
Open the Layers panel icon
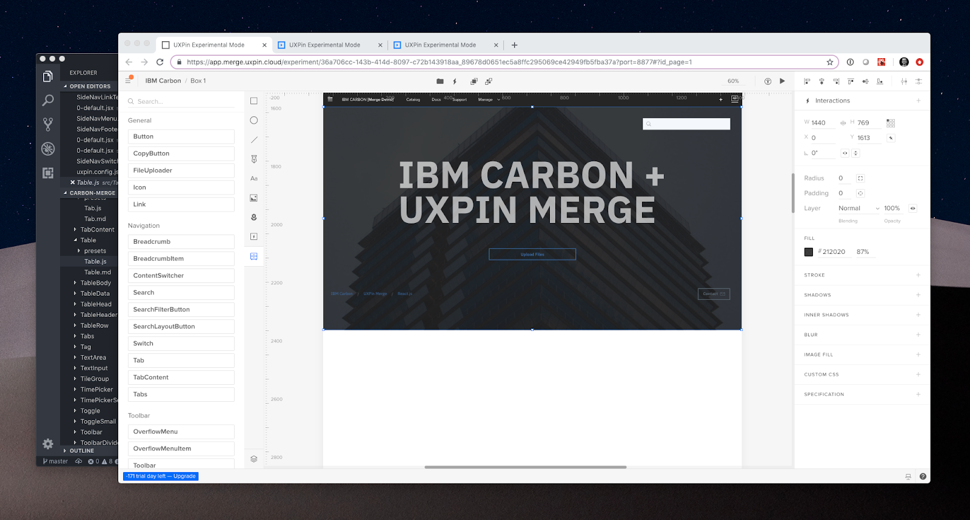[x=254, y=459]
